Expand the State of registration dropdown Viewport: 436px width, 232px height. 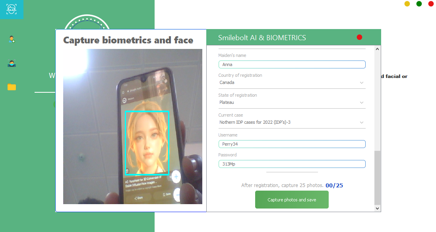pos(292,103)
